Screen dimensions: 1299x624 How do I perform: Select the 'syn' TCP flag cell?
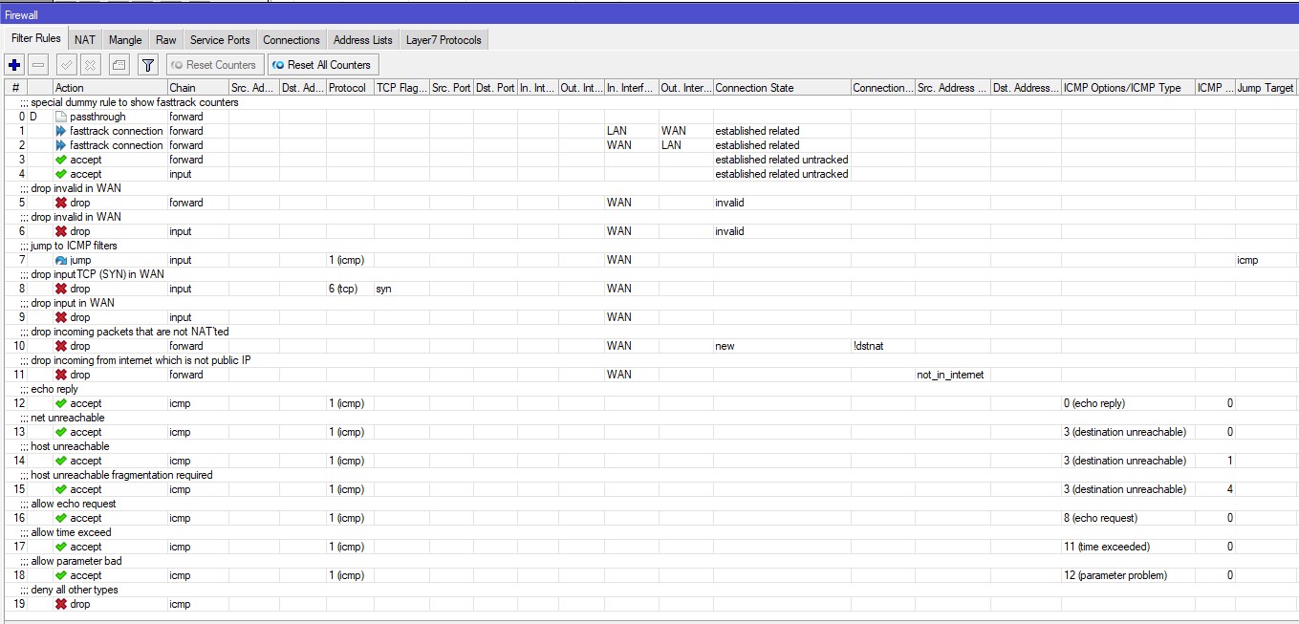coord(401,289)
